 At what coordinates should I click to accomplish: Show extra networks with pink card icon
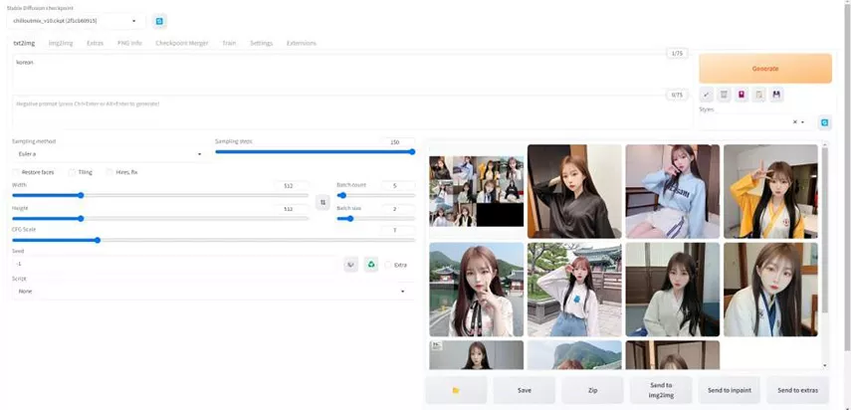[x=742, y=95]
